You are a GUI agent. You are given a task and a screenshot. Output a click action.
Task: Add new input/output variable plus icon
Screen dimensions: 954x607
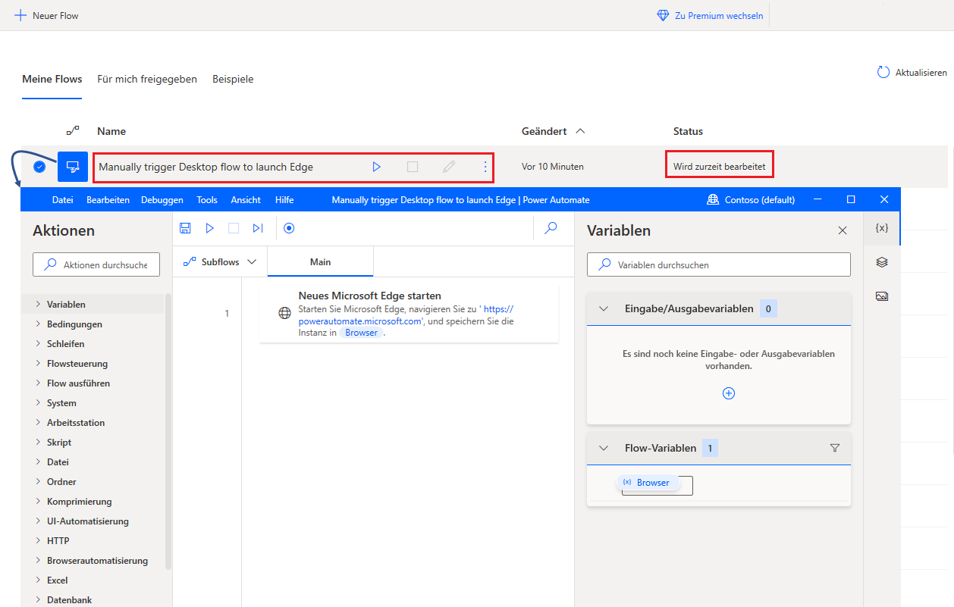click(x=729, y=393)
